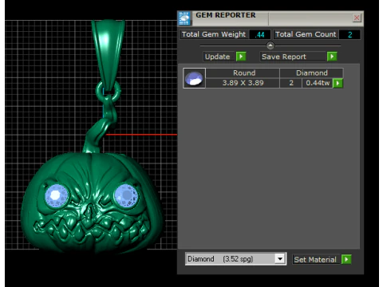383x287 pixels.
Task: Click the Total Gem Count value 2
Action: pyautogui.click(x=350, y=34)
